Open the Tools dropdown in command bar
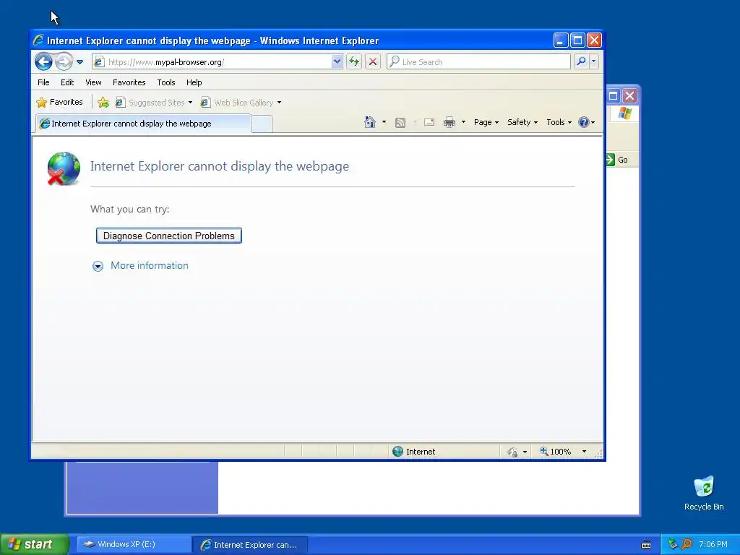Screen dimensions: 740x555 click(559, 122)
